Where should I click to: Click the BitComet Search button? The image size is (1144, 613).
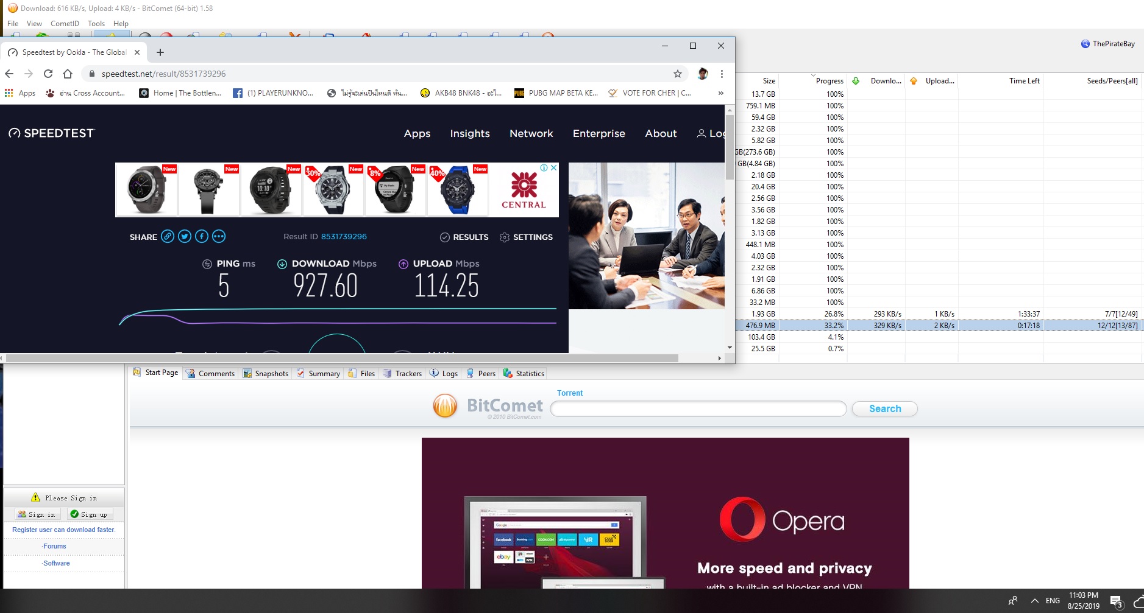(x=885, y=409)
